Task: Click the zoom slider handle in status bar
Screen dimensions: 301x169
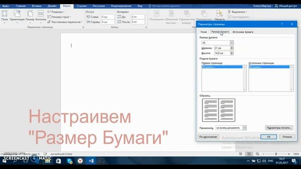Action: tap(276, 154)
